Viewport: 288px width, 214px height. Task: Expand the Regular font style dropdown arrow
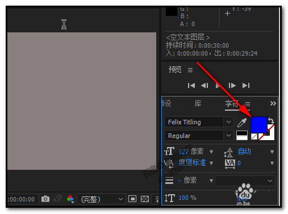click(228, 136)
